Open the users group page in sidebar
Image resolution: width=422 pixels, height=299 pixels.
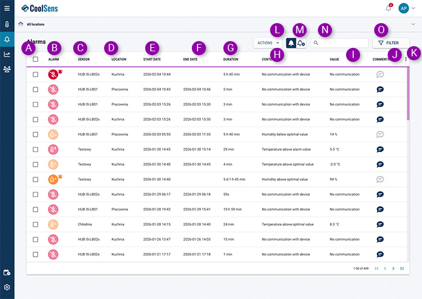[x=7, y=69]
